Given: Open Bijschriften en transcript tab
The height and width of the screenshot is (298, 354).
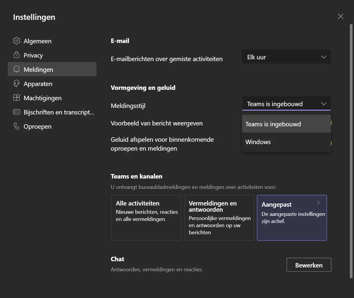Looking at the screenshot, I should point(52,112).
